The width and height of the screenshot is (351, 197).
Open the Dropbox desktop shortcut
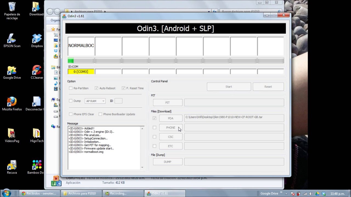click(x=37, y=41)
